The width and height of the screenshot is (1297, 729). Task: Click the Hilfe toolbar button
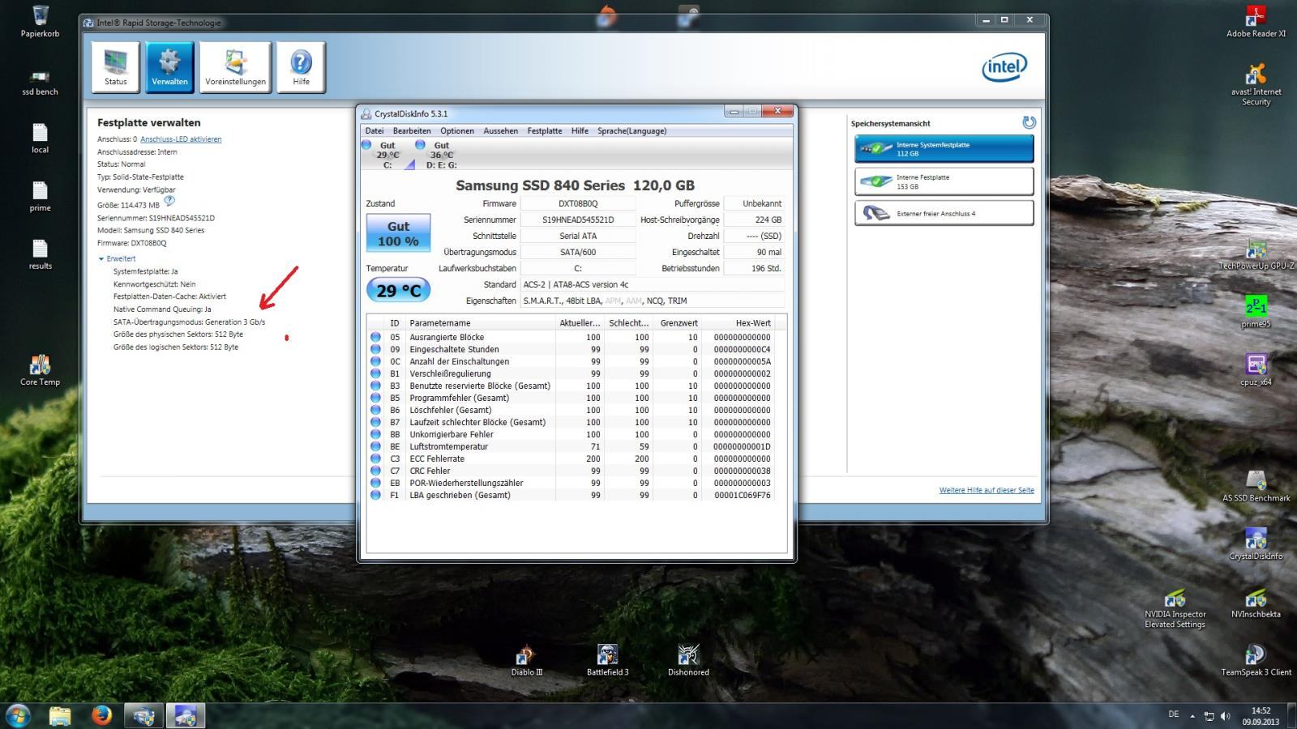click(x=301, y=67)
